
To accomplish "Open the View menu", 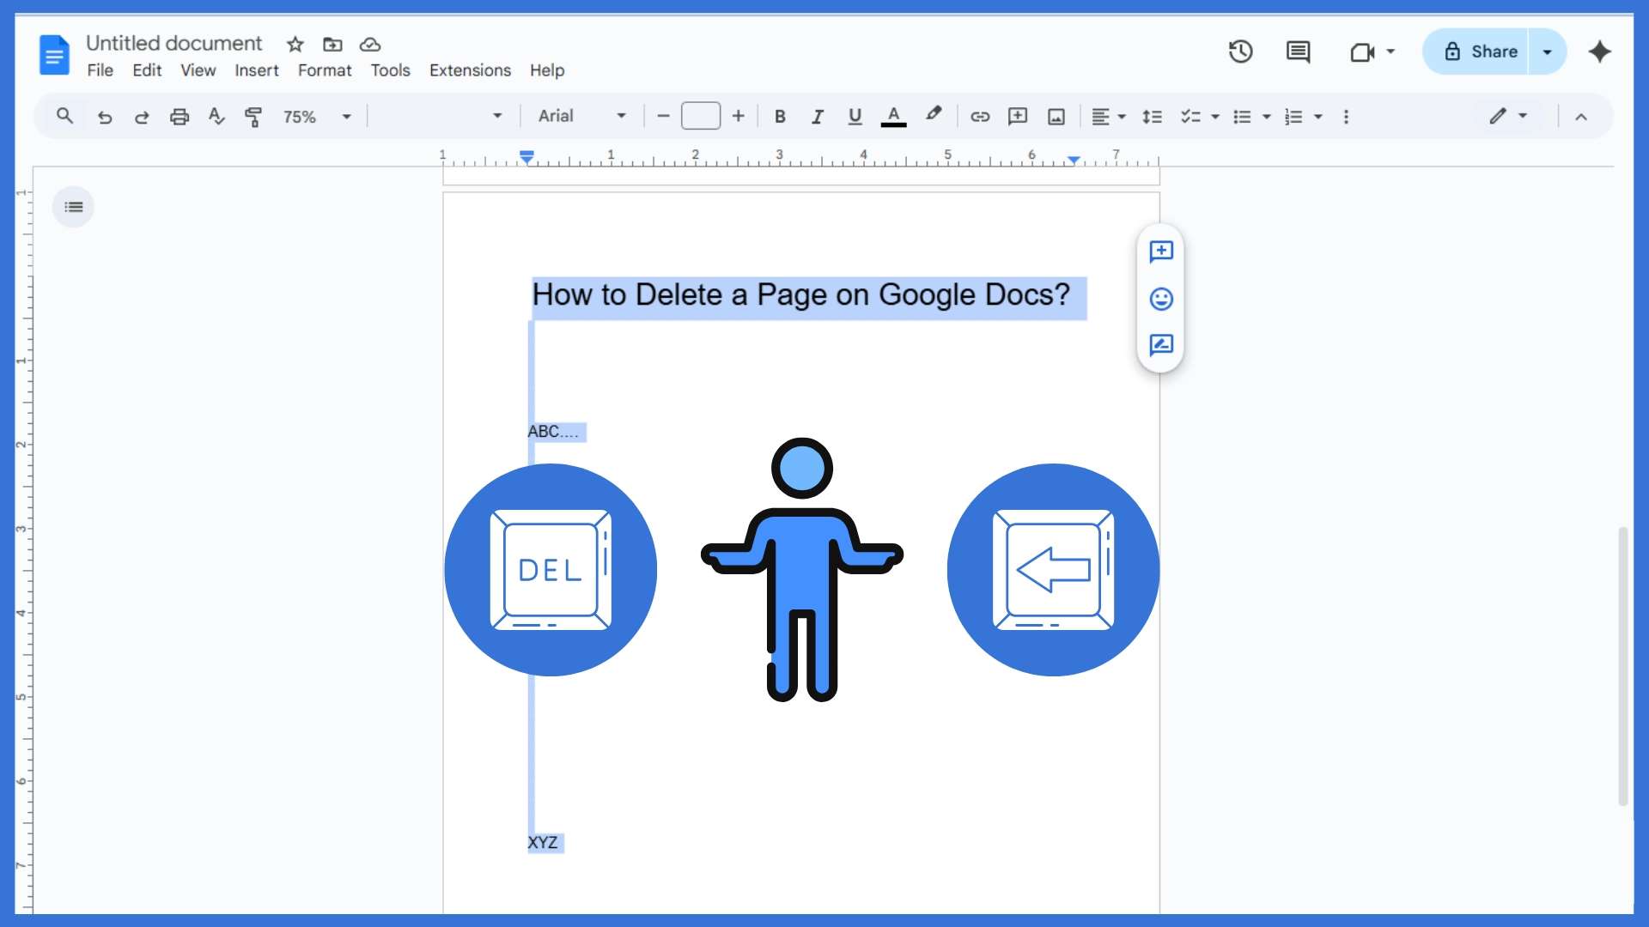I will pos(198,70).
